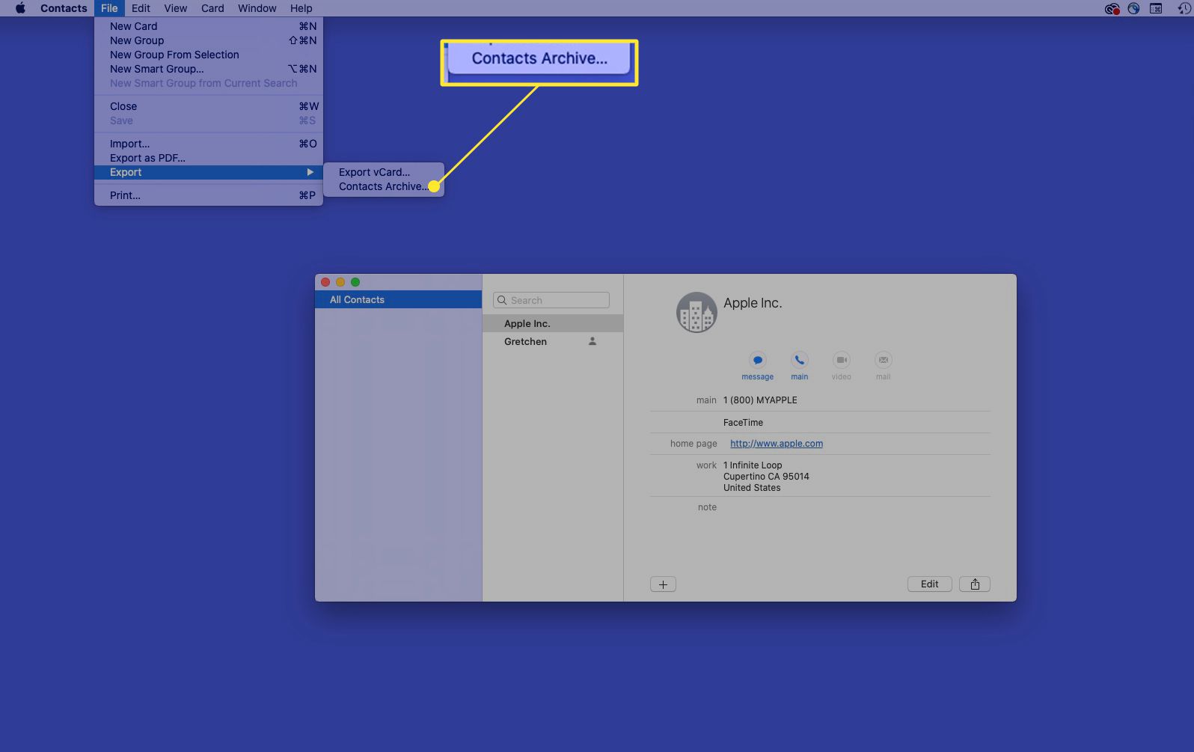Click the 1 Infinite Loop work address
The image size is (1194, 752).
click(x=766, y=477)
